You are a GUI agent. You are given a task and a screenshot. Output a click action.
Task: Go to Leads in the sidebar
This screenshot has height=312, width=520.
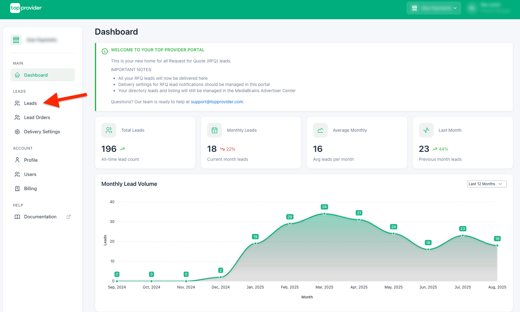[30, 103]
